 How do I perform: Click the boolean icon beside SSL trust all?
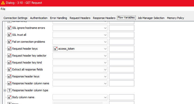point(9,35)
